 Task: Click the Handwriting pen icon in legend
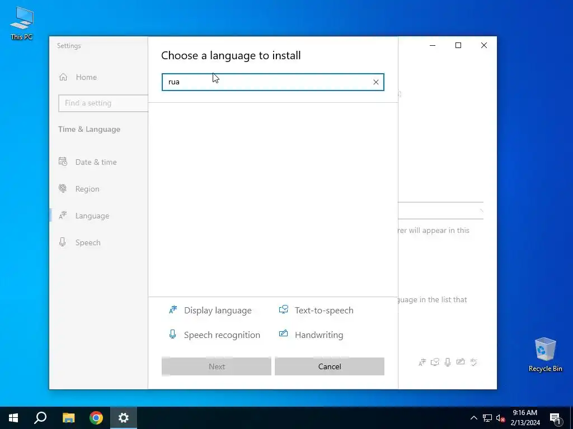coord(284,333)
